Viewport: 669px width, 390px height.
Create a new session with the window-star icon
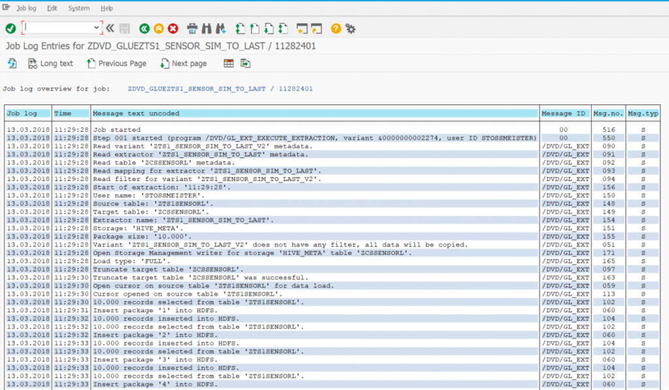pos(302,29)
